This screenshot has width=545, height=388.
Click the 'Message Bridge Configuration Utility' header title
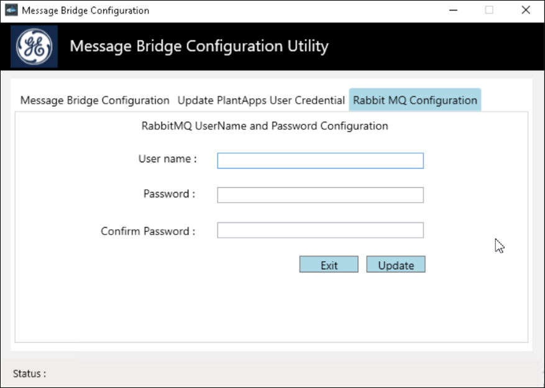coord(199,46)
